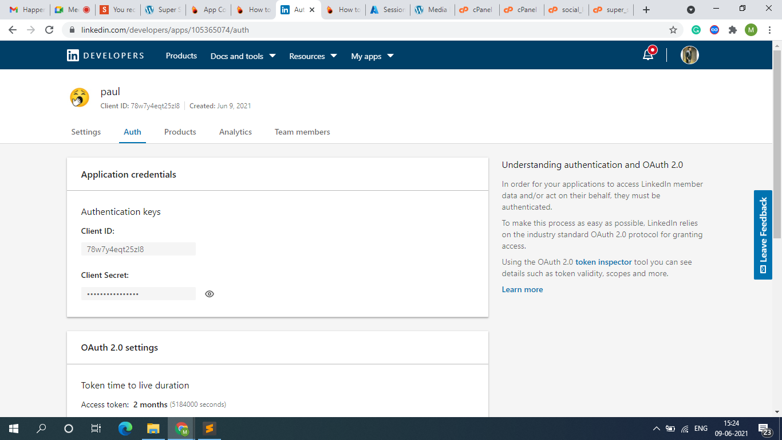Open the notifications bell
Viewport: 782px width, 440px height.
click(648, 55)
